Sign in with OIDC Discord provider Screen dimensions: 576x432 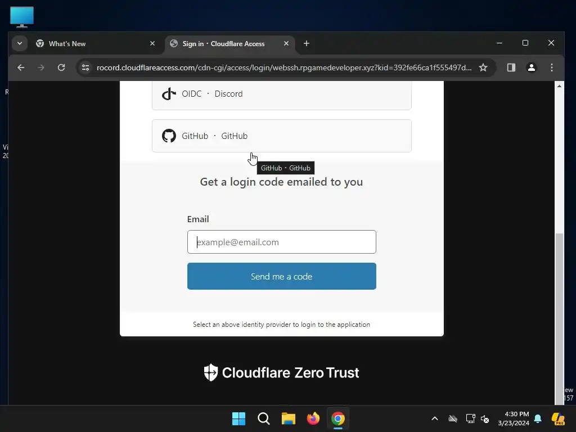pos(282,94)
